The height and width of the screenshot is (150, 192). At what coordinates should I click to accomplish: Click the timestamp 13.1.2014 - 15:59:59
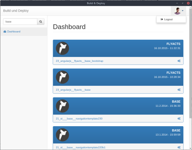(168, 135)
